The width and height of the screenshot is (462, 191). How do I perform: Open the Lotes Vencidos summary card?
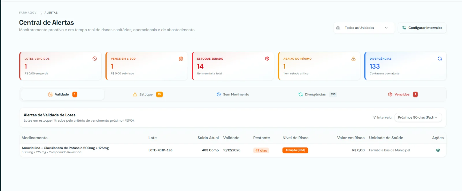coord(60,66)
